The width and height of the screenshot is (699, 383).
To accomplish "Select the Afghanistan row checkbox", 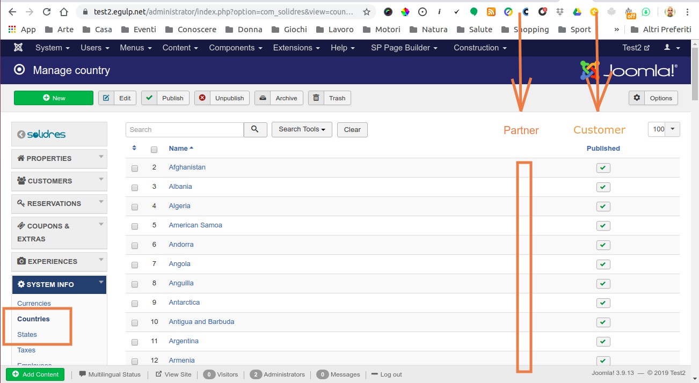I will (135, 168).
